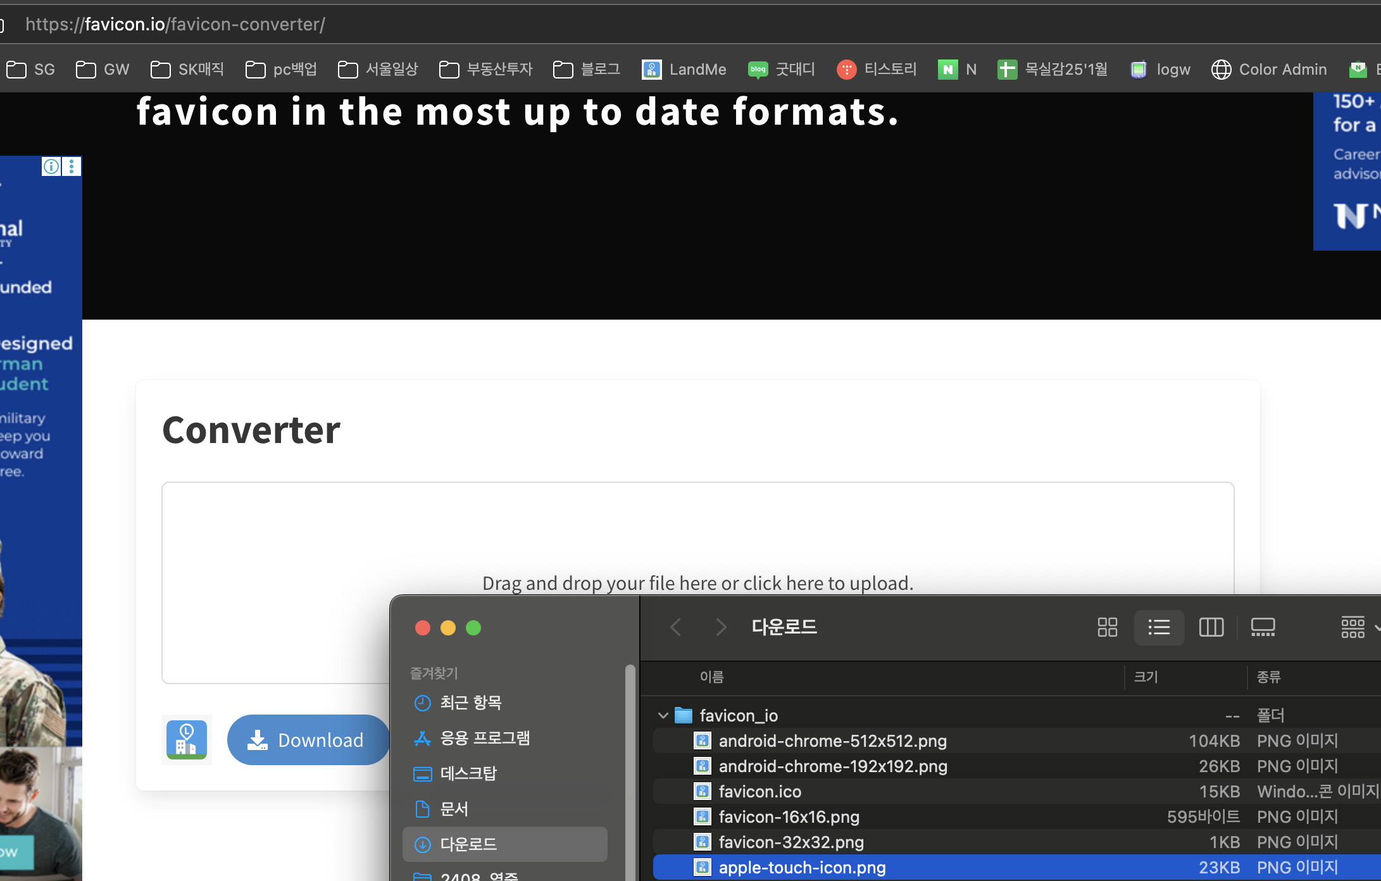
Task: Open 문서 folder in Finder sidebar
Action: [x=454, y=809]
